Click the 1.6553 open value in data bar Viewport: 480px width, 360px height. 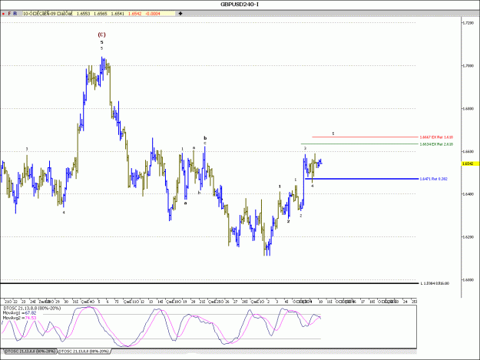click(x=83, y=14)
